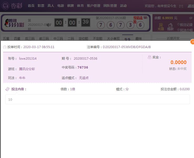Go to 首页 home page
Image resolution: width=194 pixels, height=158 pixels.
point(31,6)
